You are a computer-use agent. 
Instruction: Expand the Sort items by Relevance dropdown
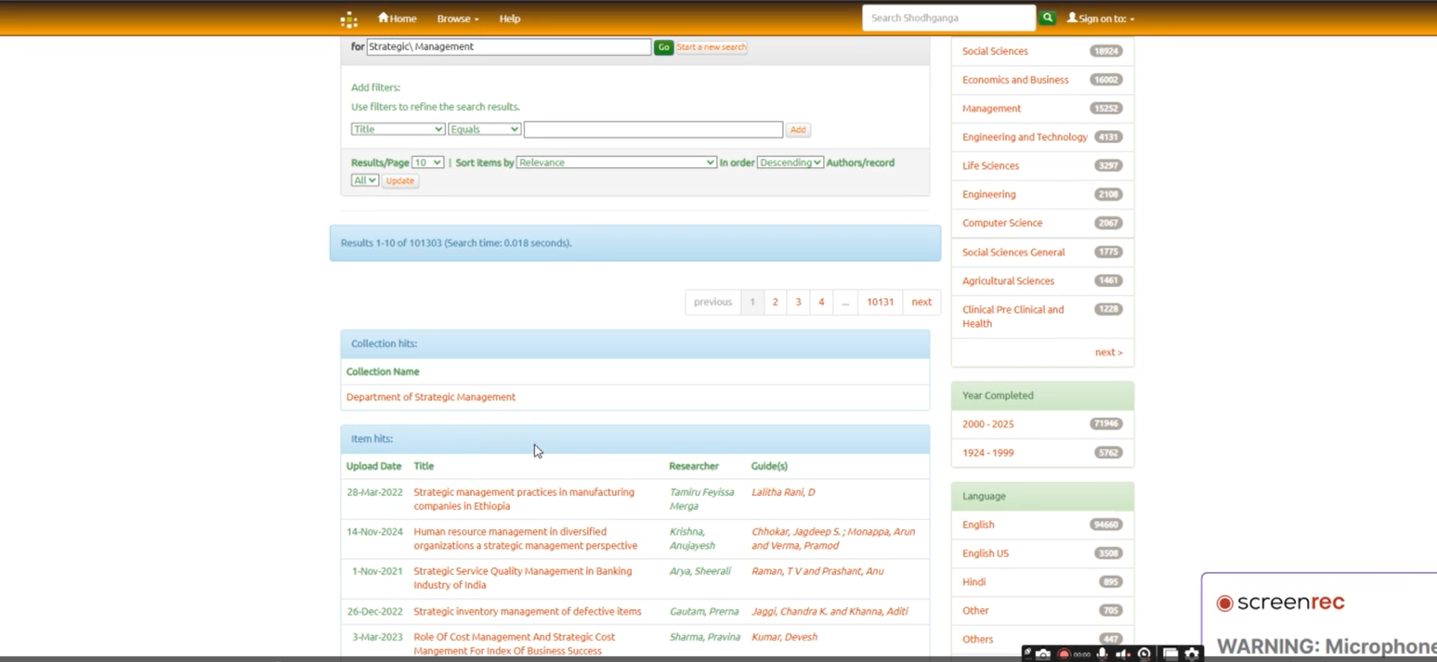click(x=616, y=162)
